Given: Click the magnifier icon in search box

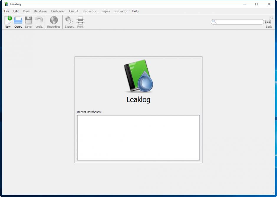Looking at the screenshot, I should tap(214, 22).
